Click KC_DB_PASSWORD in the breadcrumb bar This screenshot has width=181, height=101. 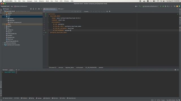(91, 67)
